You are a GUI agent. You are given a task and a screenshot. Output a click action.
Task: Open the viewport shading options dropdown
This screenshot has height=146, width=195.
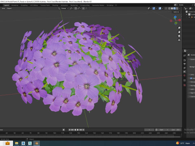[180, 9]
